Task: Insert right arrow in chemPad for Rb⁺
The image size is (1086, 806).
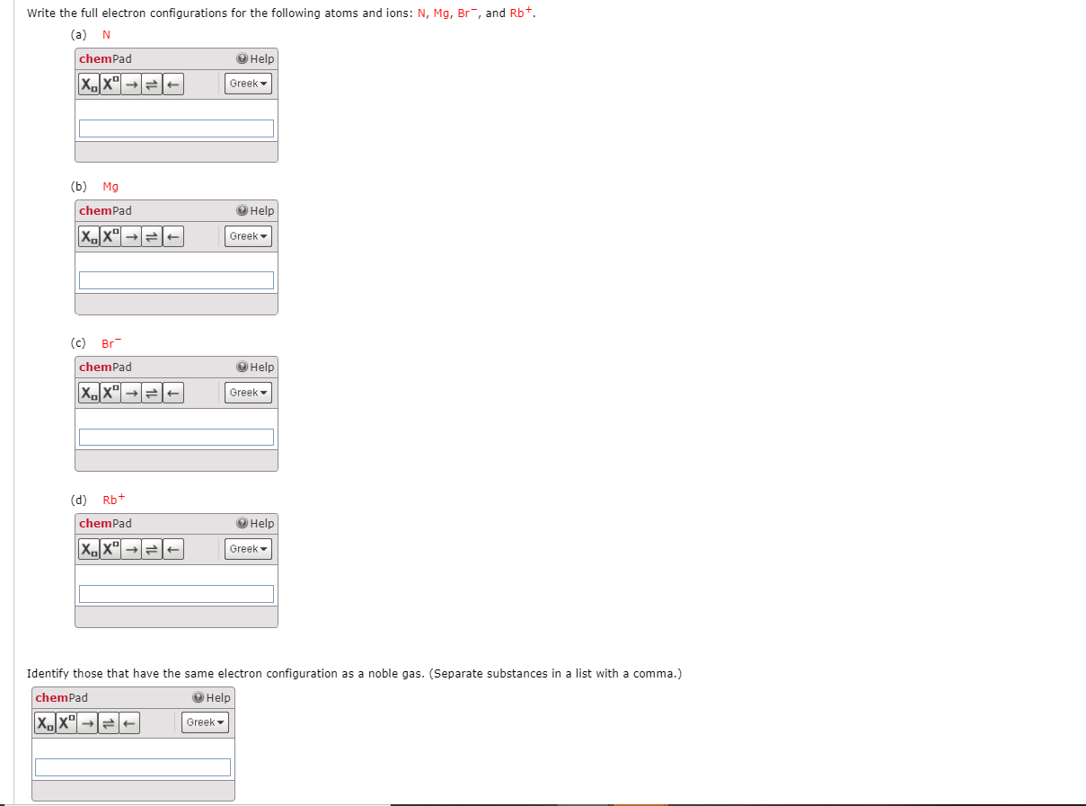Action: [132, 550]
